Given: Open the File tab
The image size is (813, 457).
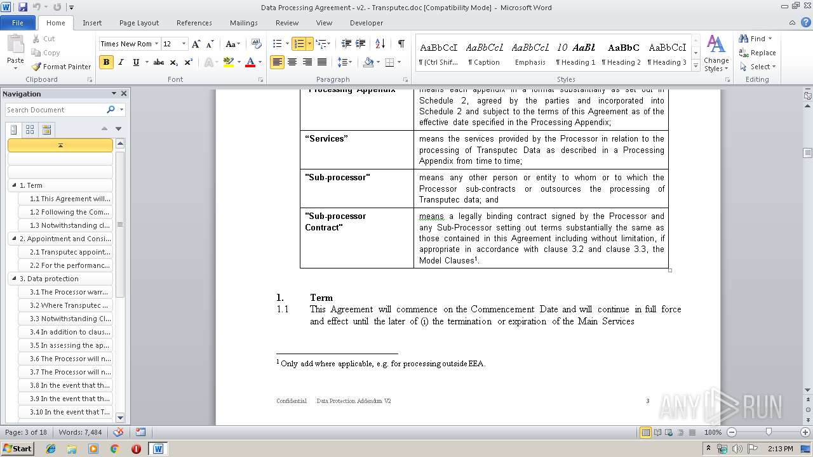Looking at the screenshot, I should [18, 22].
